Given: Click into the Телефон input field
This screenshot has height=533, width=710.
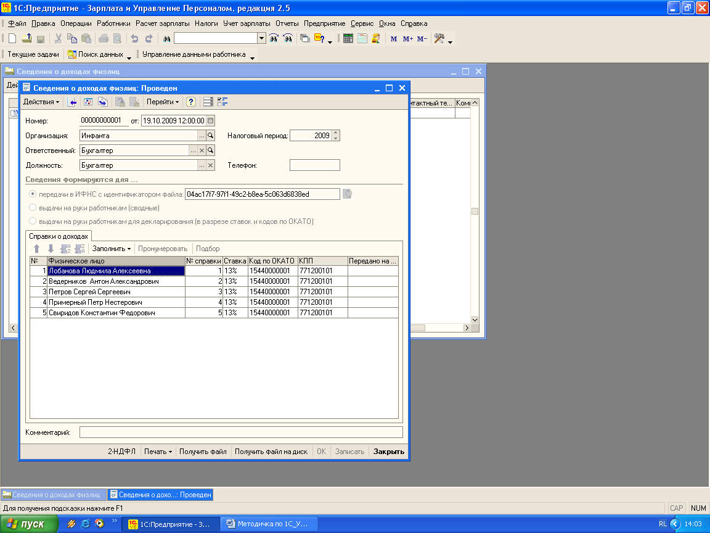Looking at the screenshot, I should pyautogui.click(x=315, y=165).
